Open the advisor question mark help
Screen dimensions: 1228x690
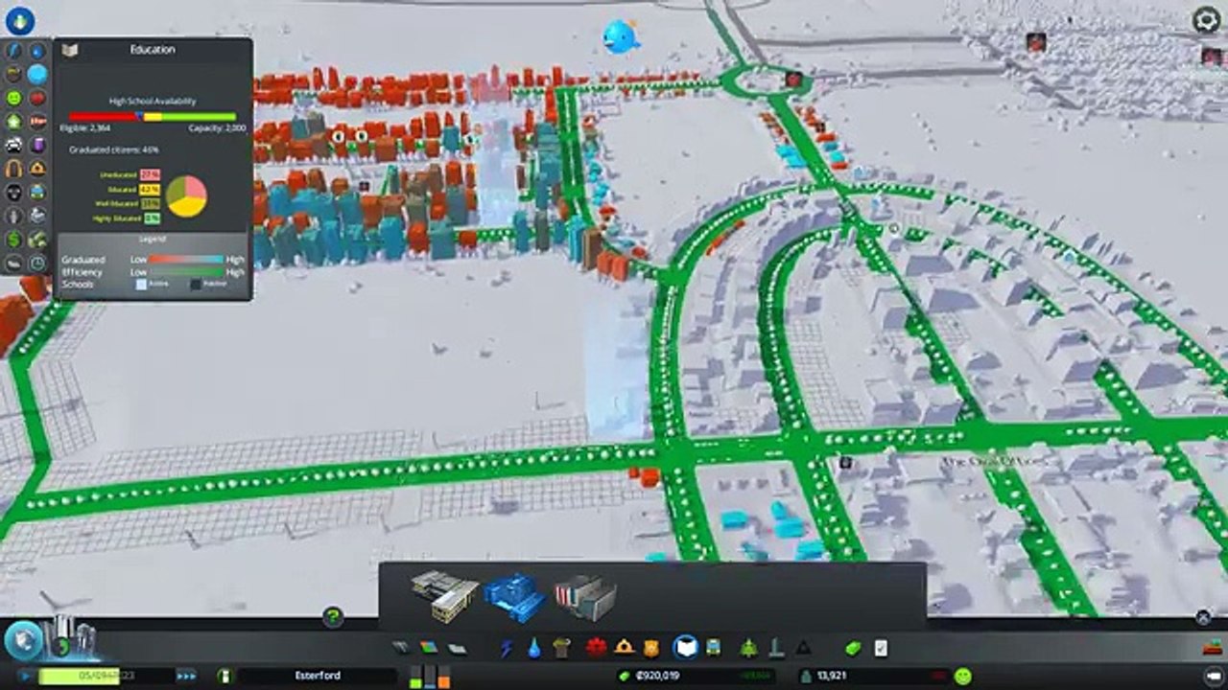coord(333,616)
